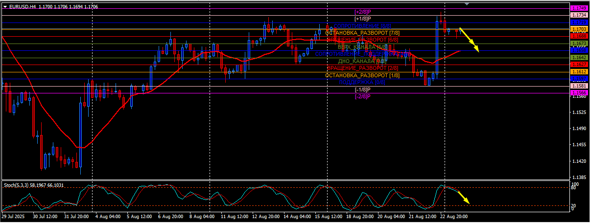Select the ВРАЩЕНИЕ_РАЗВОРОТ [6/8] label
The width and height of the screenshot is (590, 223).
[x=362, y=39]
